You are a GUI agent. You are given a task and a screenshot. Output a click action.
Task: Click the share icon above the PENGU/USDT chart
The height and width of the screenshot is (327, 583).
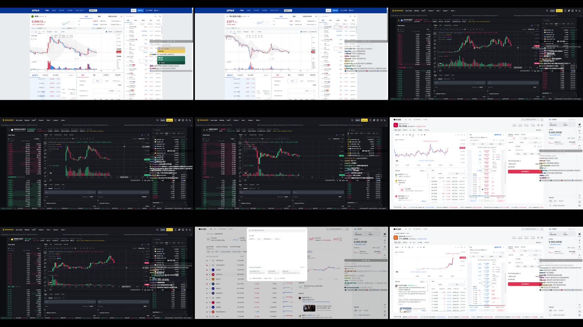(x=142, y=135)
